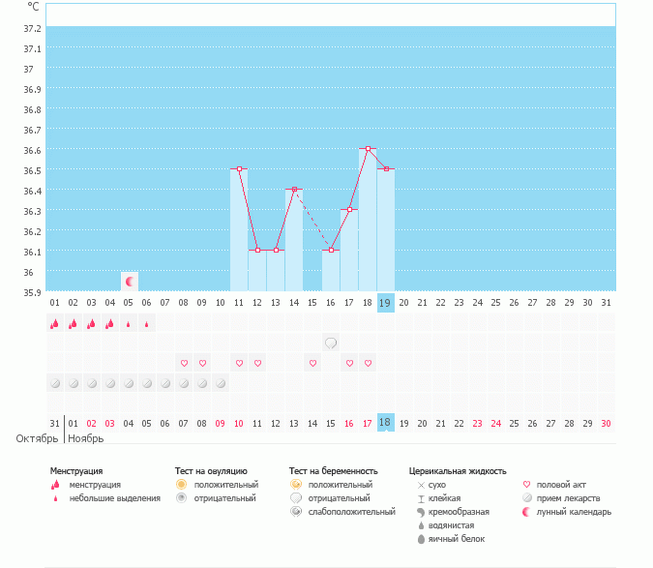Click the weakly positive pregnancy test legend icon

pyautogui.click(x=296, y=511)
